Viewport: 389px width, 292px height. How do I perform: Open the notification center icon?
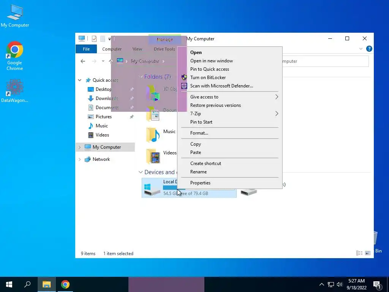pyautogui.click(x=377, y=284)
